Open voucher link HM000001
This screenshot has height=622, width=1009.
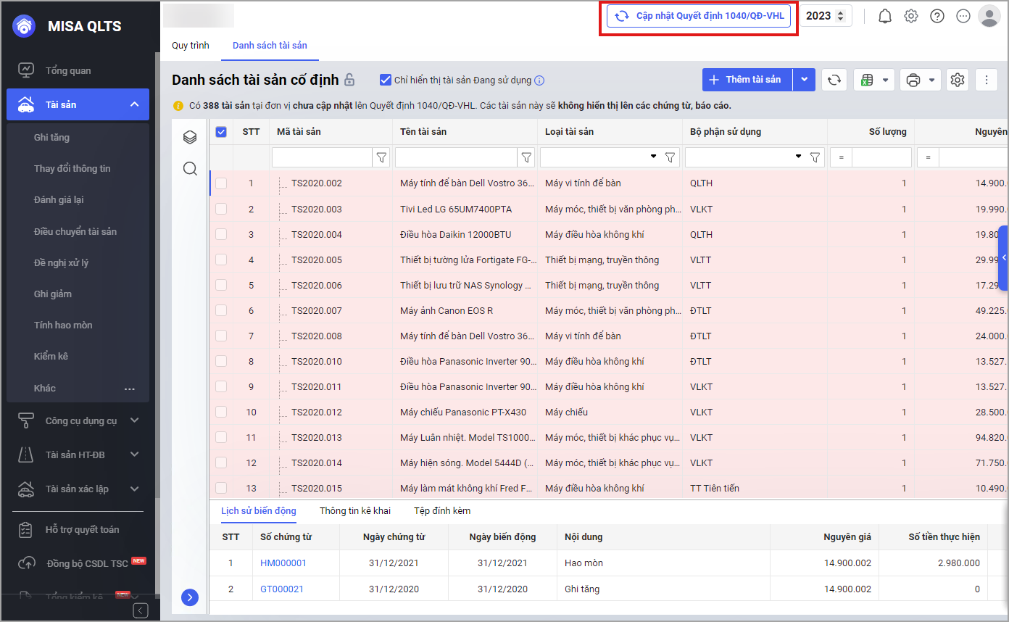point(283,563)
